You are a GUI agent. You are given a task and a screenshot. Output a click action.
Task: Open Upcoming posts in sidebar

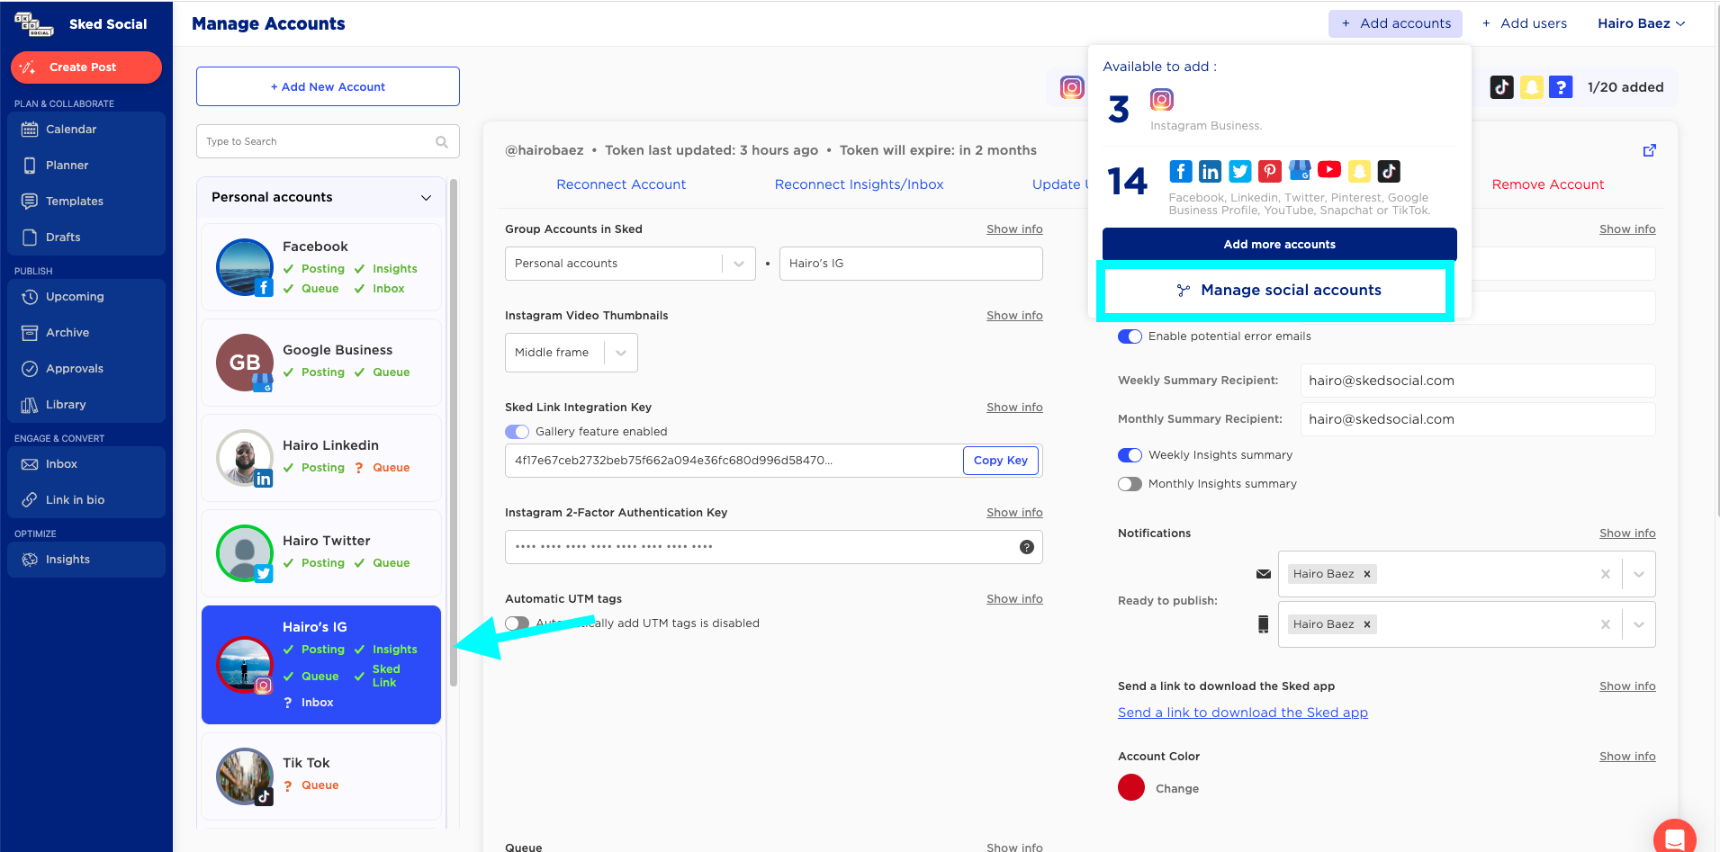pos(86,297)
